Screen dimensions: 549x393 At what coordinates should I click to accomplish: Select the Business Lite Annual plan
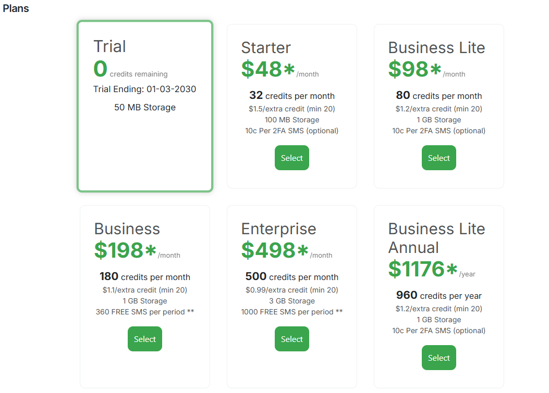click(x=438, y=358)
